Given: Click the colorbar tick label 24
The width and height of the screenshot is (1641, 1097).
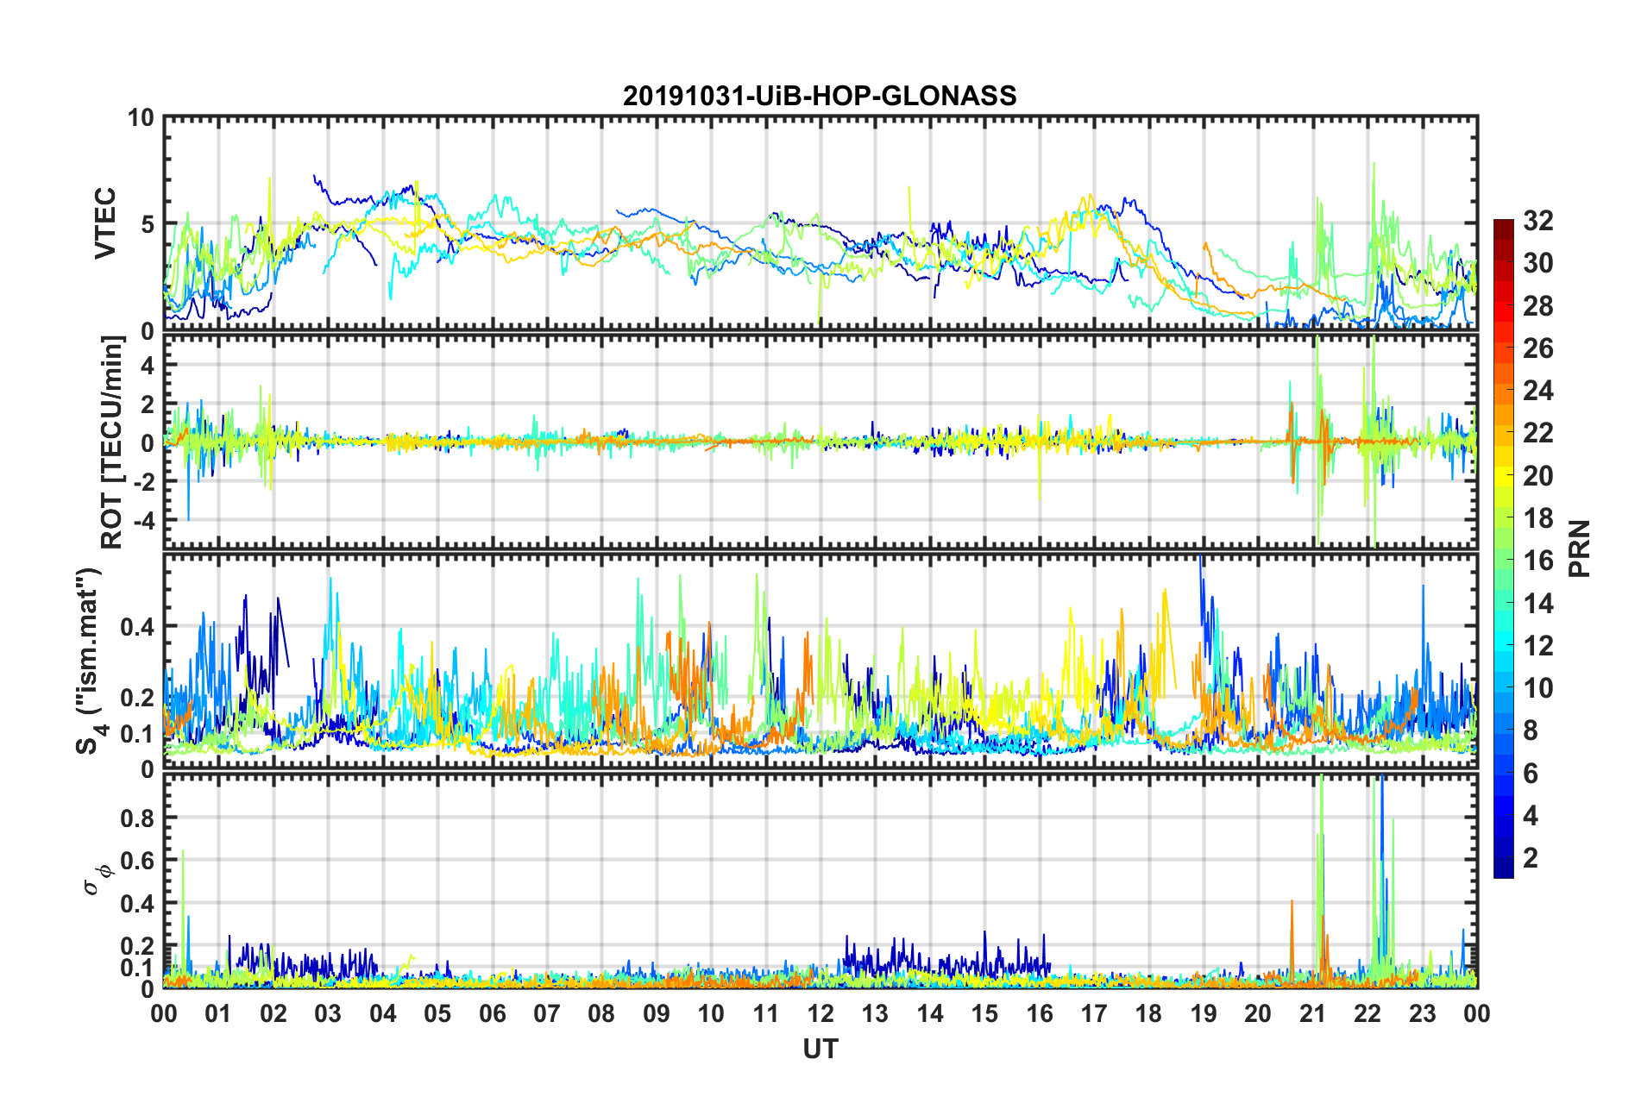Looking at the screenshot, I should pos(1537,391).
